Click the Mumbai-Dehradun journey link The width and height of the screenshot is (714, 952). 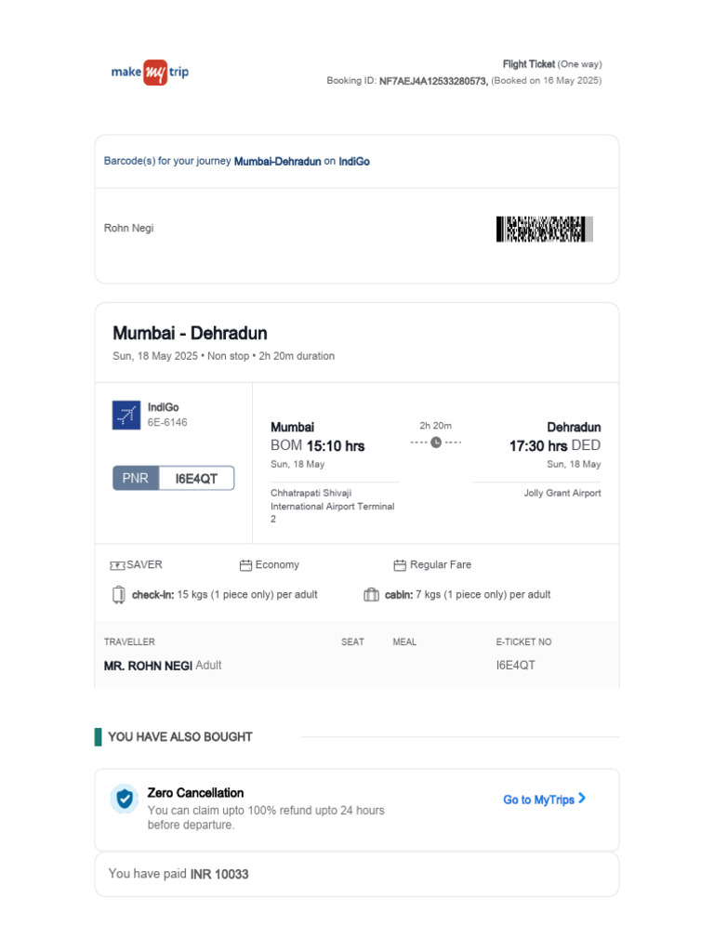277,162
